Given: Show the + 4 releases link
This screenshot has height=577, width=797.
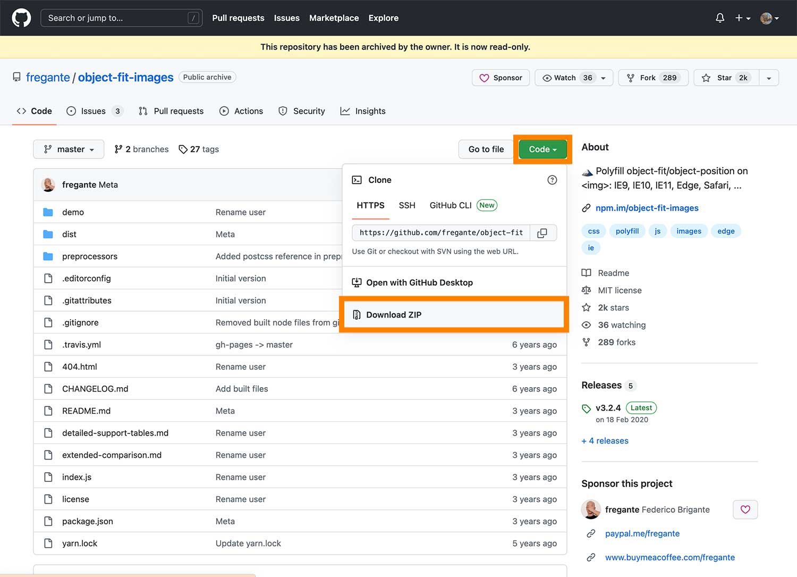Looking at the screenshot, I should 605,441.
